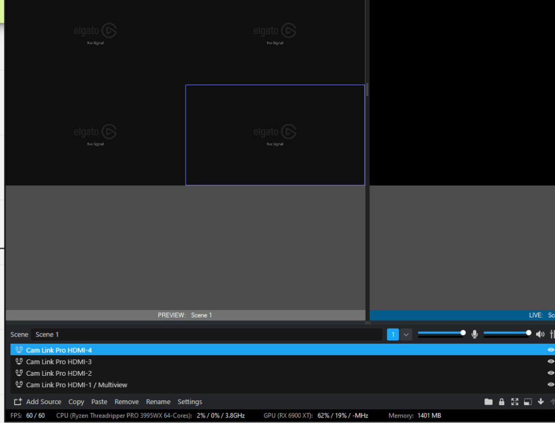Mute system audio via speaker icon

(540, 334)
